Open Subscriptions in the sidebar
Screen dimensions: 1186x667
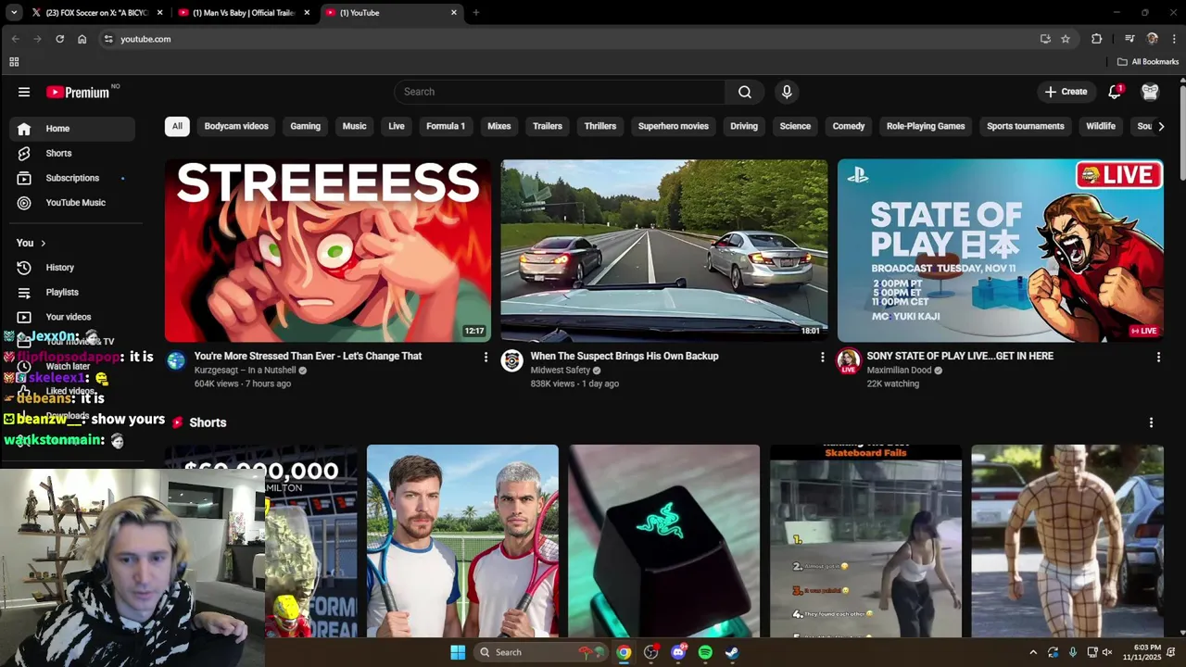point(72,178)
